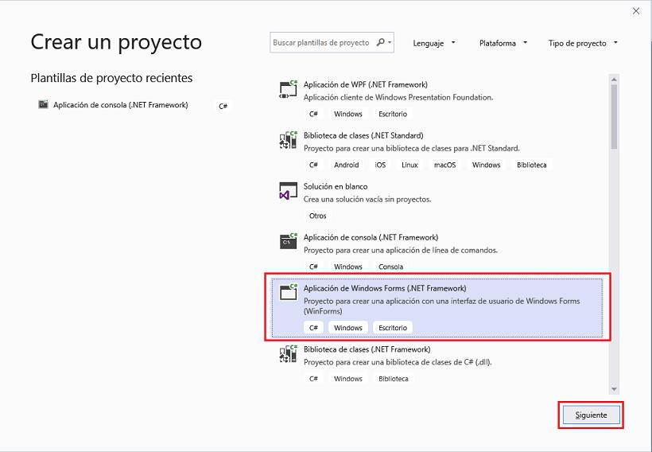The height and width of the screenshot is (452, 652).
Task: Click the Otros tag under Solución en blanco
Action: 318,216
